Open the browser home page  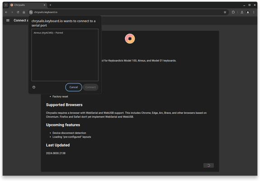pos(24,12)
